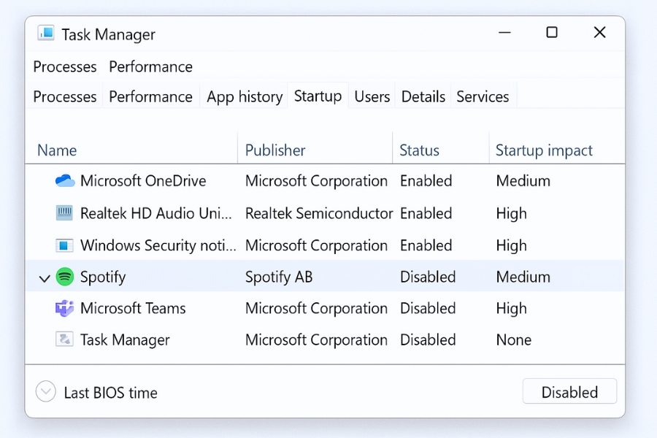Expand the Last BIOS time circle arrow
The width and height of the screenshot is (657, 438).
(46, 392)
